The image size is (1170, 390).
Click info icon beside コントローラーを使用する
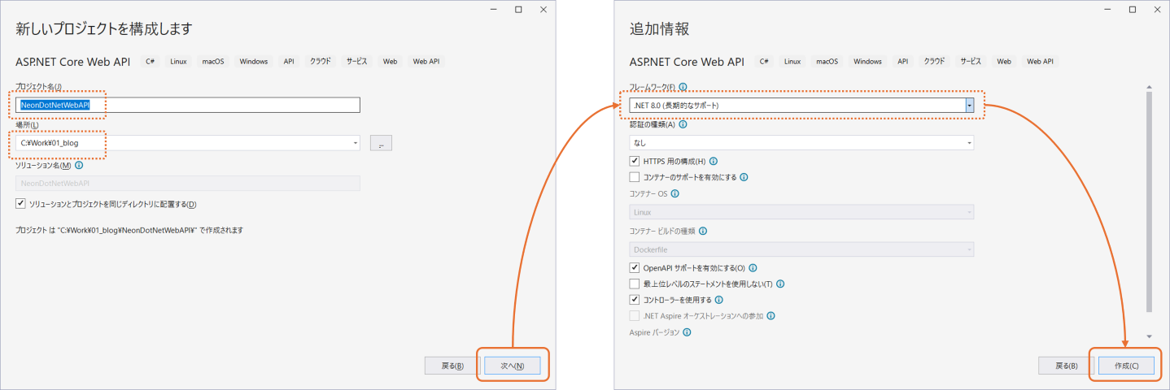tap(718, 300)
